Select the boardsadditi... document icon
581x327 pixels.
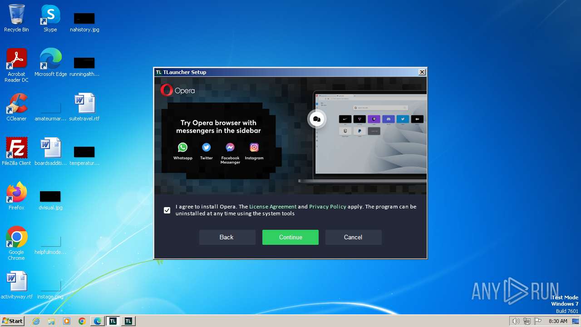[x=50, y=151]
